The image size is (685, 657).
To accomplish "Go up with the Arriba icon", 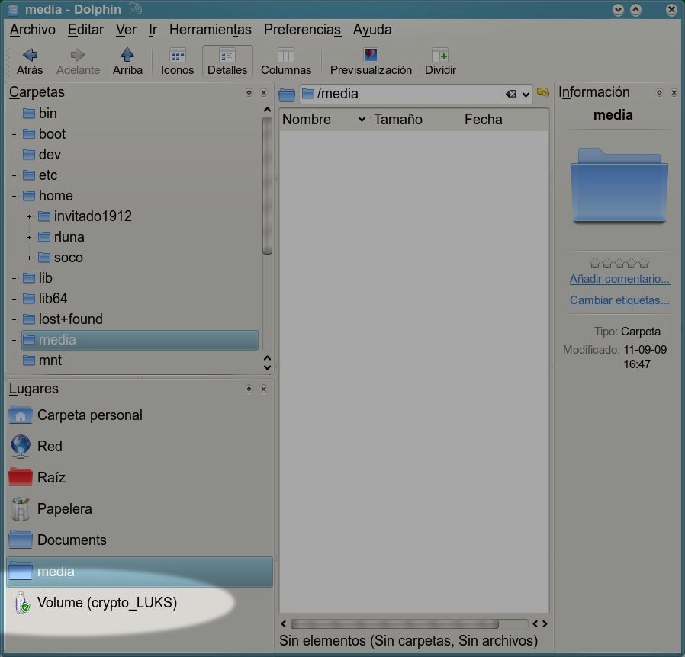I will point(127,55).
